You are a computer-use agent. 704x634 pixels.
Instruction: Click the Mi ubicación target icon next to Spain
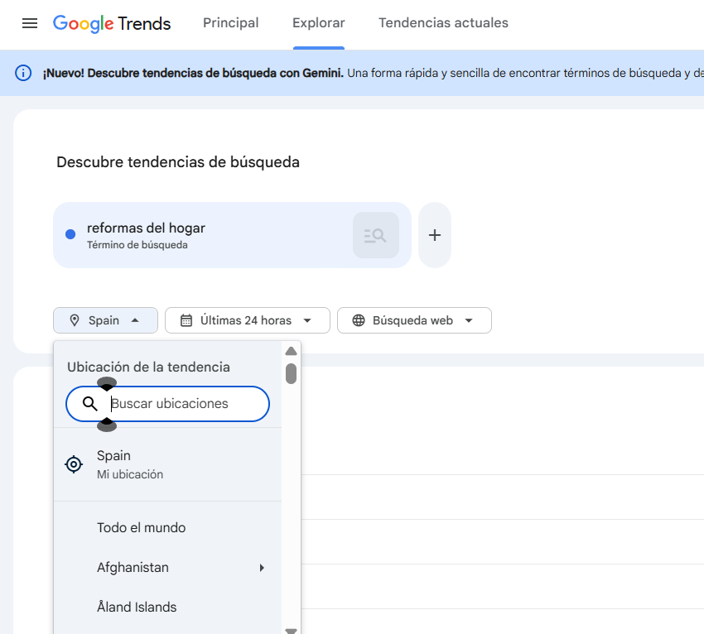(74, 464)
